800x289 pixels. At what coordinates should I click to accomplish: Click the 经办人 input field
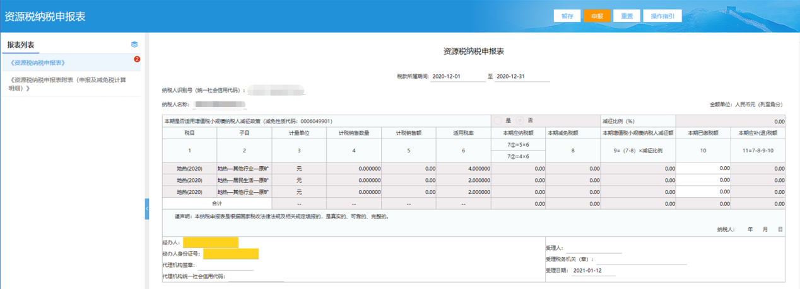point(211,242)
